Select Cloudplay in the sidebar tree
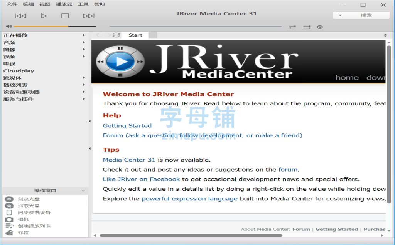The width and height of the screenshot is (395, 245). coord(19,71)
